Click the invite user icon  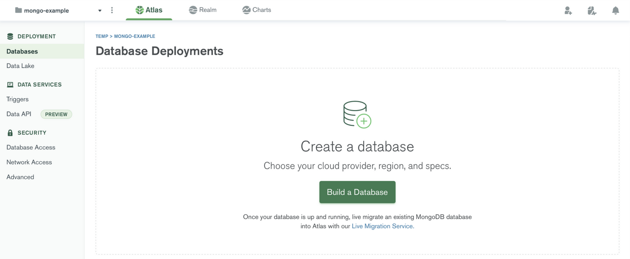coord(568,10)
